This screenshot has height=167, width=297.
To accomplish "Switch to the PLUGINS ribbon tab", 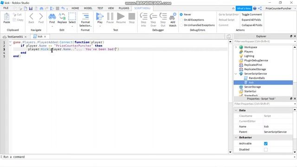I will [x=124, y=8].
